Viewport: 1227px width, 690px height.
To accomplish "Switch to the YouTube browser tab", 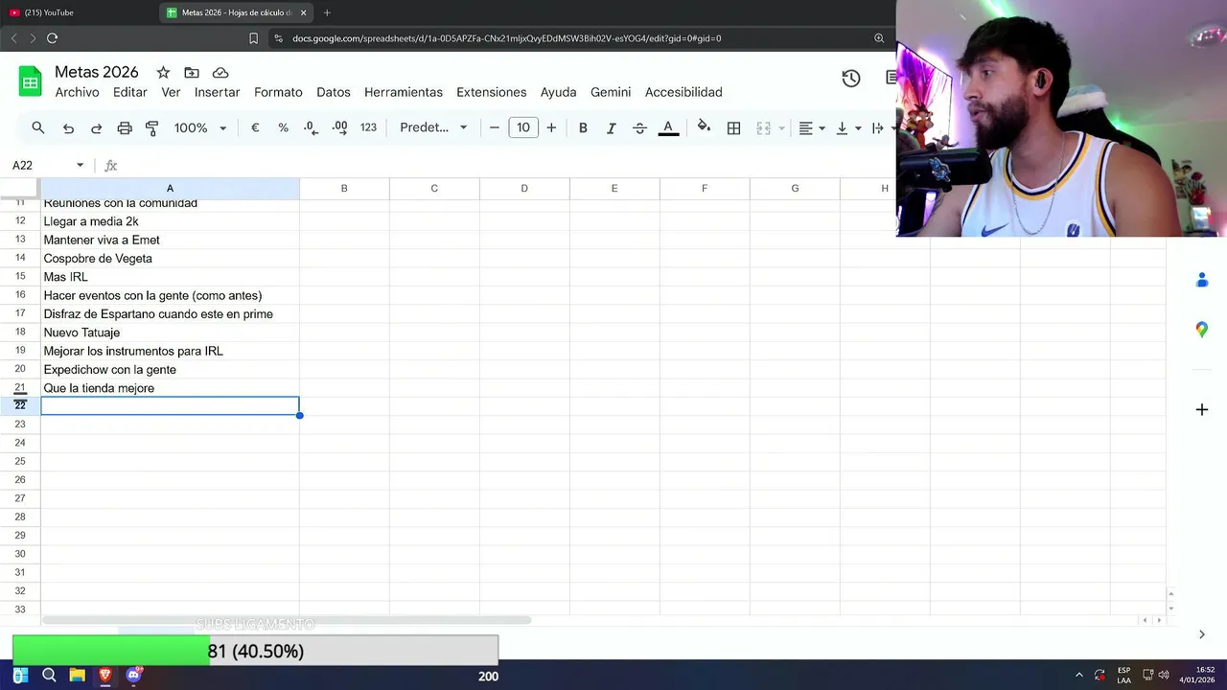I will coord(77,12).
